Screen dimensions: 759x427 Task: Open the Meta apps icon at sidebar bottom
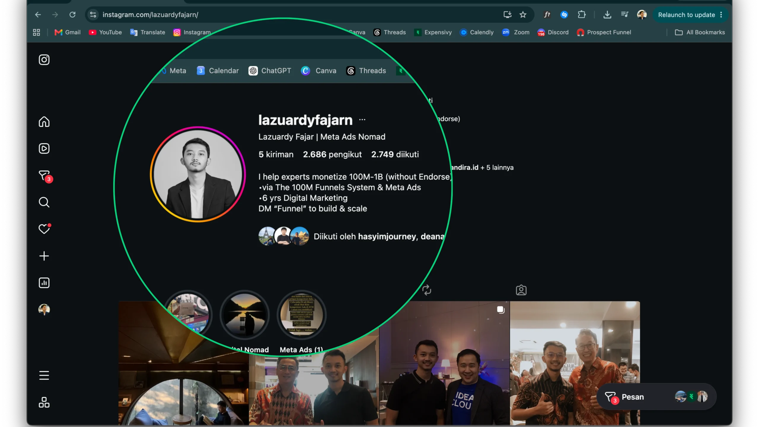pos(44,402)
